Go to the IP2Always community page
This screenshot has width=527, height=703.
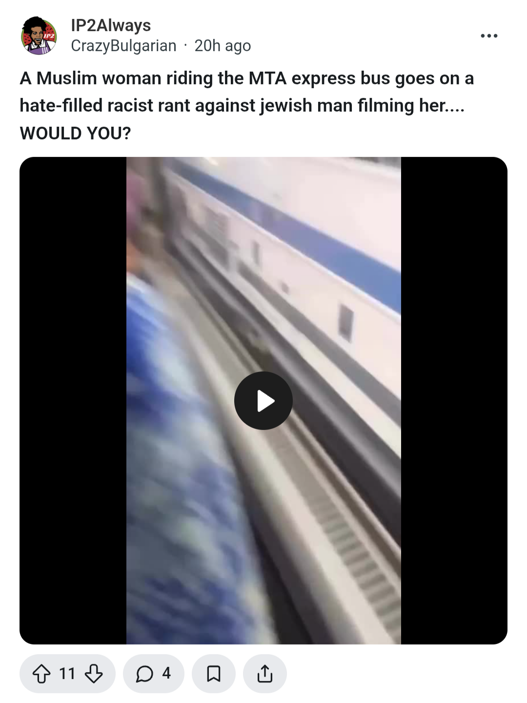(111, 25)
